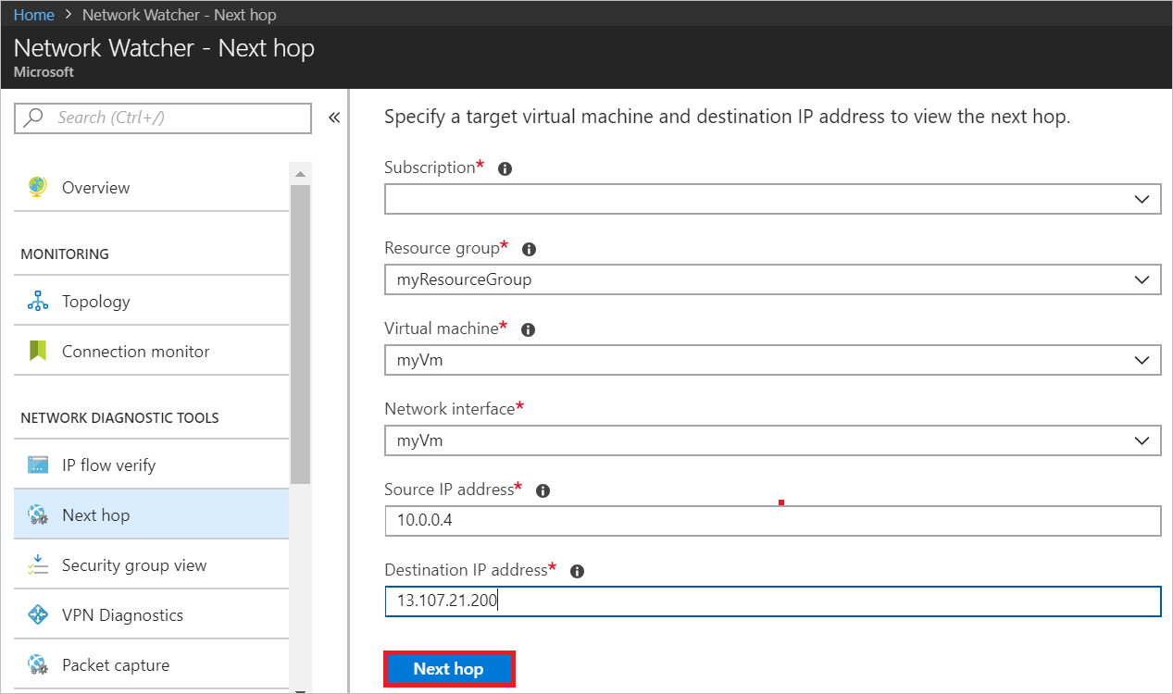Collapse the sidebar with double chevron
This screenshot has width=1173, height=694.
[x=334, y=118]
